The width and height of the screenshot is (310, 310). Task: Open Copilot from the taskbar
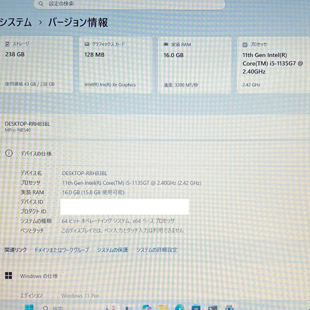[x=147, y=307]
